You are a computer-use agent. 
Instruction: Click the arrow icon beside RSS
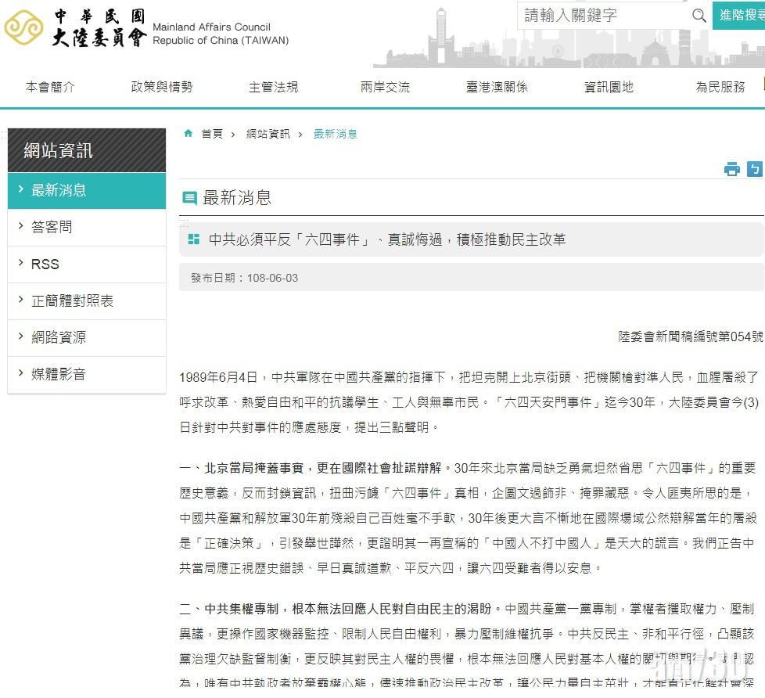pyautogui.click(x=20, y=264)
